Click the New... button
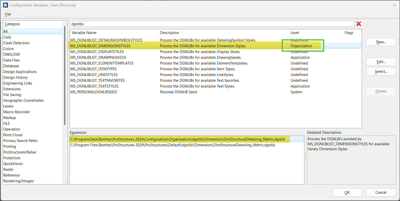 381,42
